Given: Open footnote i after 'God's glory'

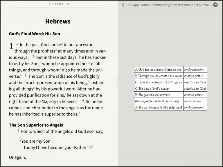Looking at the screenshot, I should point(100,75).
